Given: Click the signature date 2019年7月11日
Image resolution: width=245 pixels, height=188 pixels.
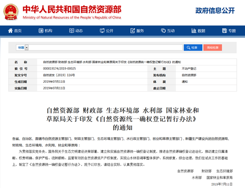Looking at the screenshot, I should [222, 184].
